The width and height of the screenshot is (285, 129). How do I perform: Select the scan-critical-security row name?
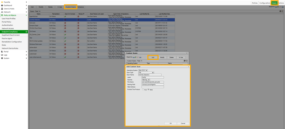coord(35,57)
